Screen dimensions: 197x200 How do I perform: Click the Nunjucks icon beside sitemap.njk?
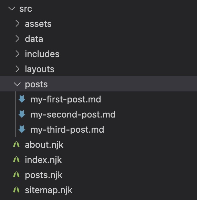(16, 190)
